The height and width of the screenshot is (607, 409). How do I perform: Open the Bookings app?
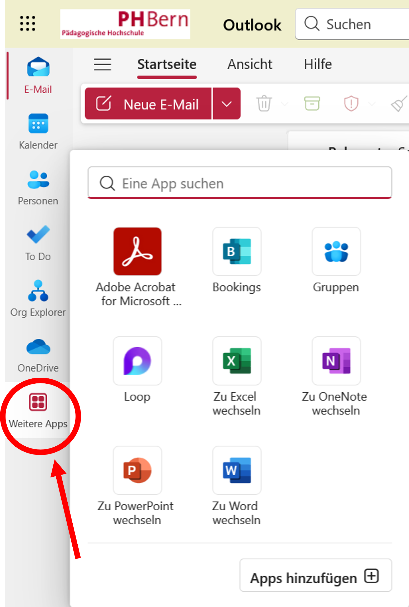coord(237,251)
